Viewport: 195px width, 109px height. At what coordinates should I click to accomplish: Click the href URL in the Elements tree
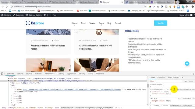(72, 90)
